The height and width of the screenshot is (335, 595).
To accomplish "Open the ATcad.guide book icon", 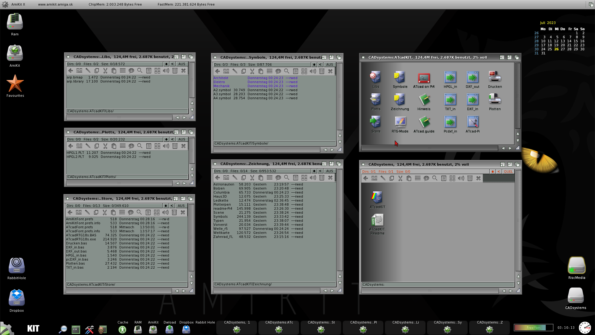I will coord(424,122).
